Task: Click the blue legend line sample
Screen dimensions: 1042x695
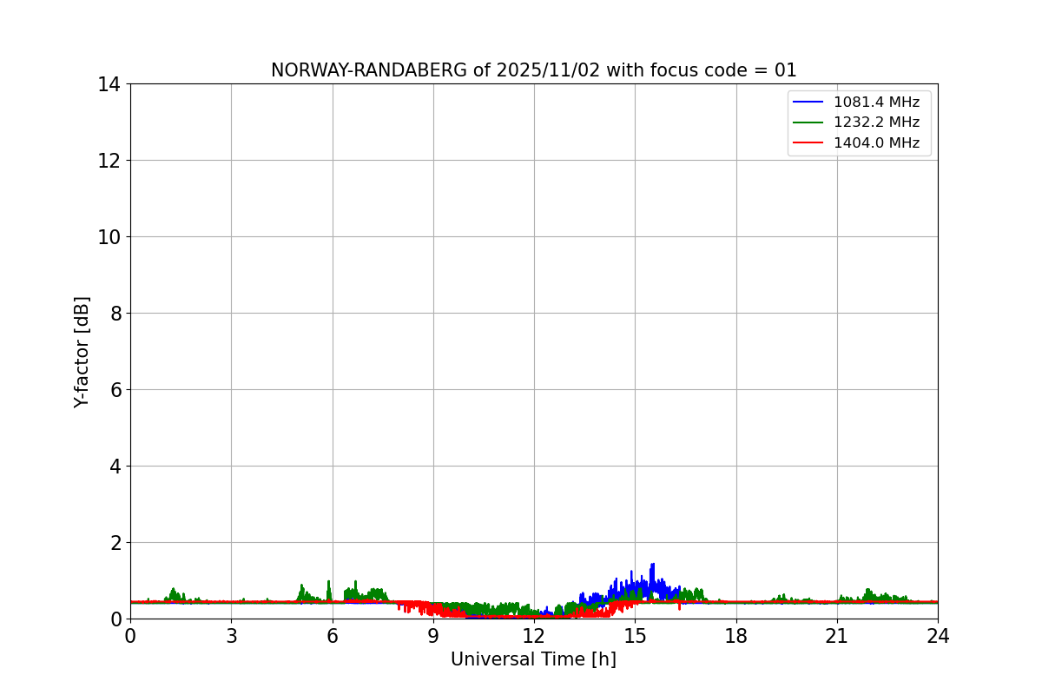Action: point(808,103)
